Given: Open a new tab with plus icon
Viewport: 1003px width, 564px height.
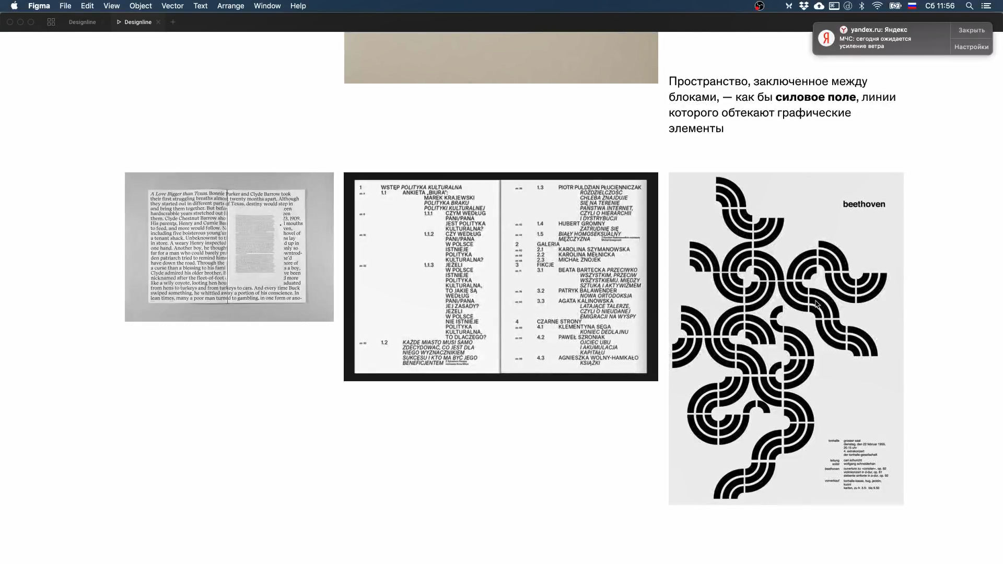Looking at the screenshot, I should pyautogui.click(x=173, y=22).
